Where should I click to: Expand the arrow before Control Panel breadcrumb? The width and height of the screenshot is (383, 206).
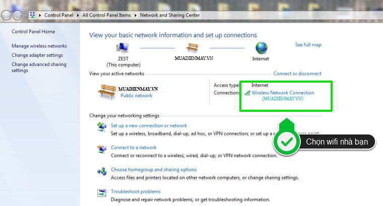click(x=40, y=16)
